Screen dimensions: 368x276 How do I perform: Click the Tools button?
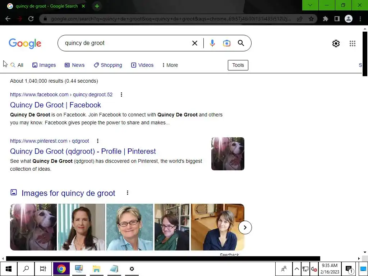(x=238, y=65)
